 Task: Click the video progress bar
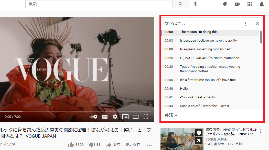[76, 111]
